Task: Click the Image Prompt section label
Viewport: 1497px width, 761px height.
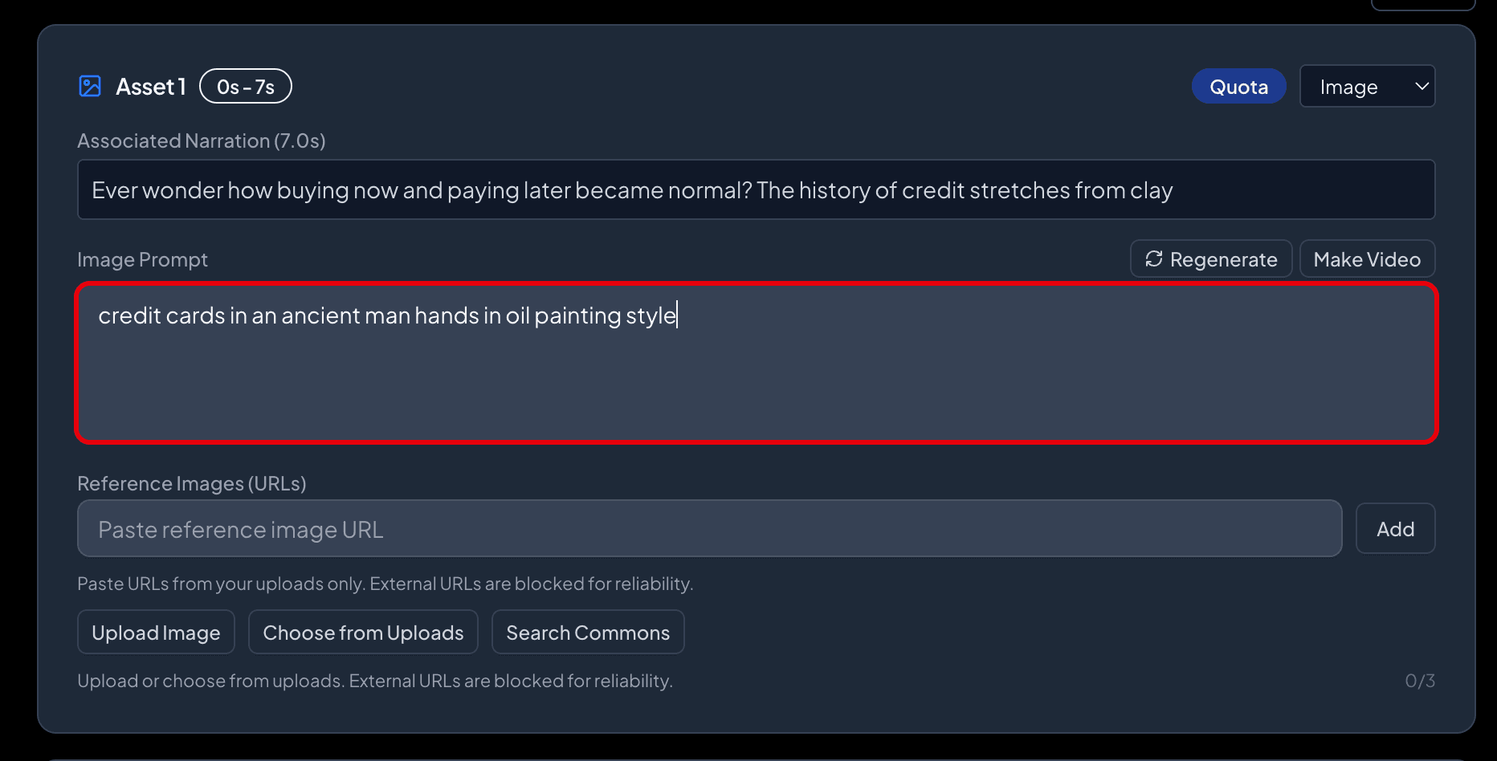Action: 142,259
